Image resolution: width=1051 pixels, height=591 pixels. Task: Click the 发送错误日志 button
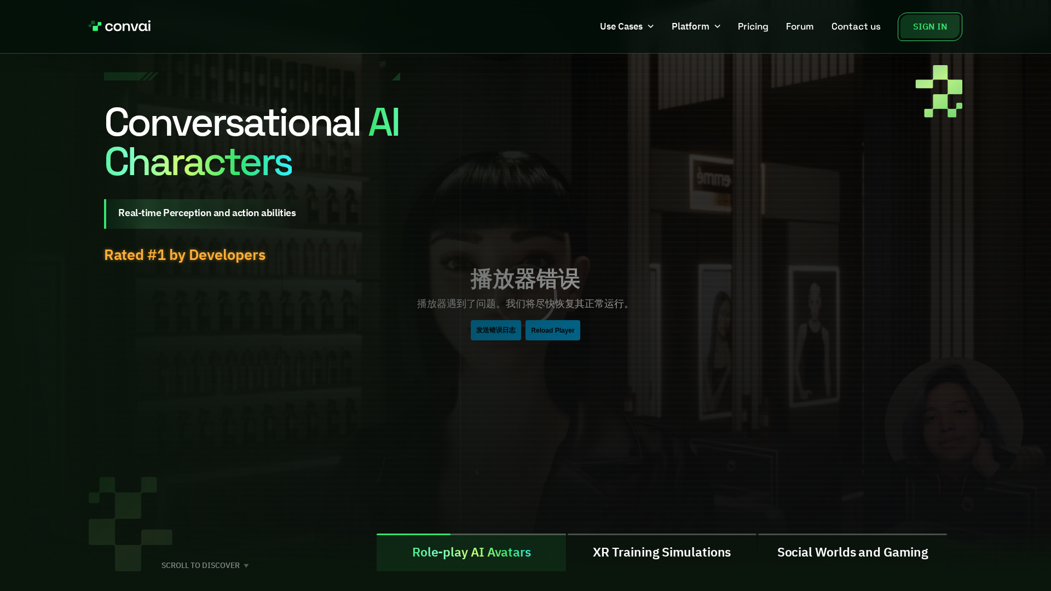pyautogui.click(x=495, y=331)
